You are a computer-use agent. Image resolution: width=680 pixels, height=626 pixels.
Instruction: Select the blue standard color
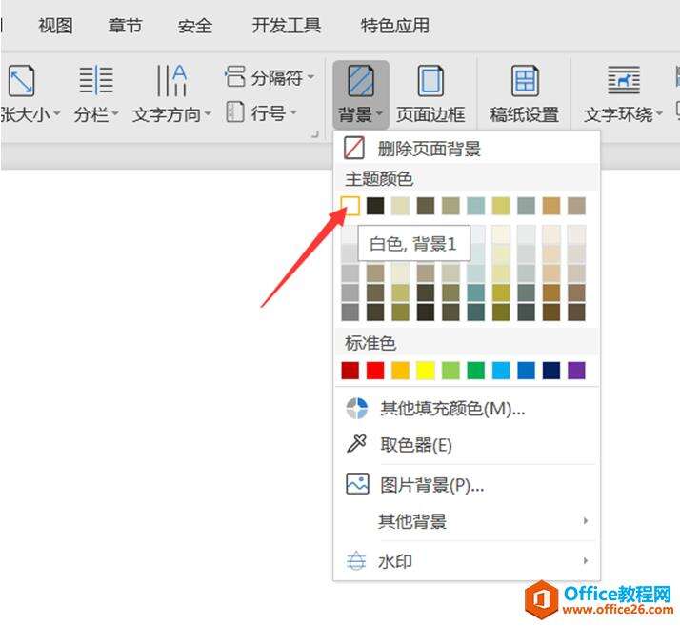coord(526,371)
